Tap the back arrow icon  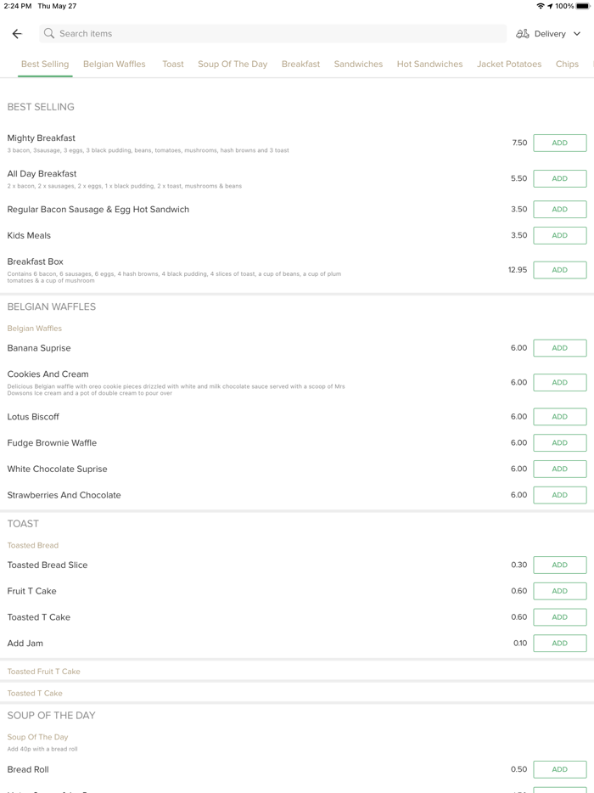[x=17, y=34]
